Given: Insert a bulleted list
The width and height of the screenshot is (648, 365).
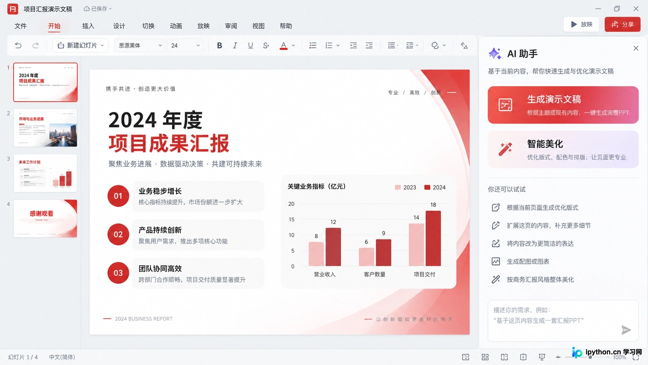Looking at the screenshot, I should point(313,45).
